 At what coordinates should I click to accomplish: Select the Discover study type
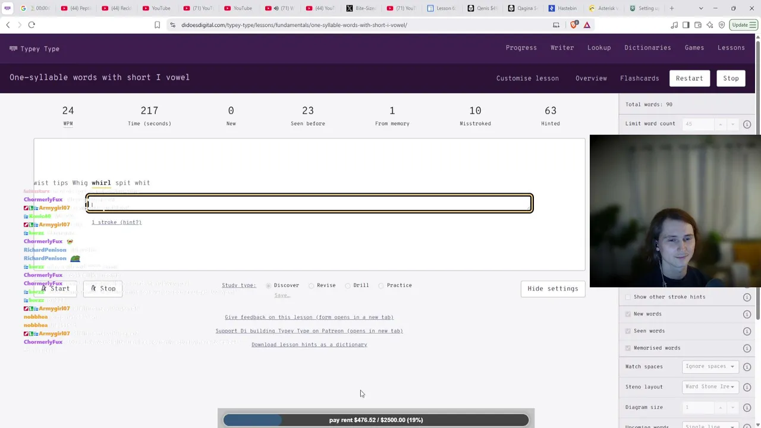pyautogui.click(x=269, y=285)
